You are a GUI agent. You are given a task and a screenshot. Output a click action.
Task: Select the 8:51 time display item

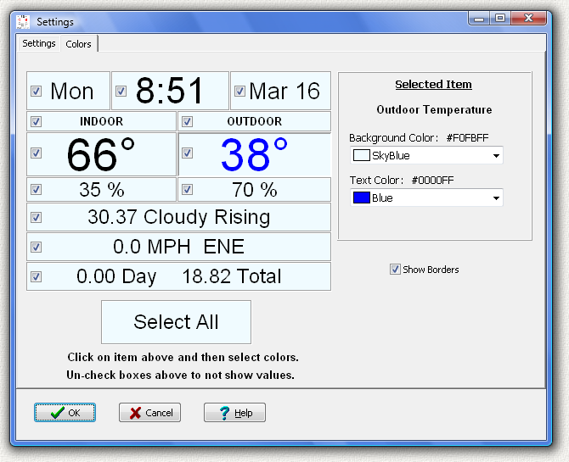169,91
